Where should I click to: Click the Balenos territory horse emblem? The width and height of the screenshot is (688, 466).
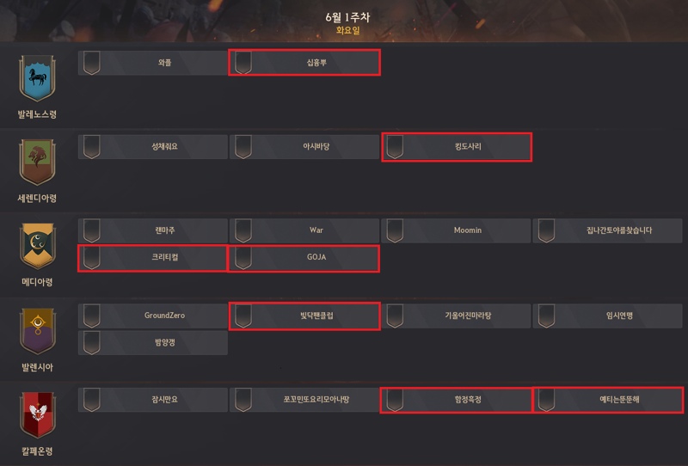[x=37, y=78]
